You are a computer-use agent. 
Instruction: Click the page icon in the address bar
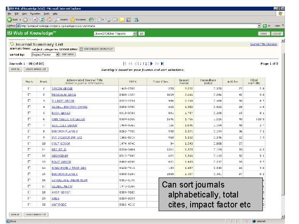[19, 26]
